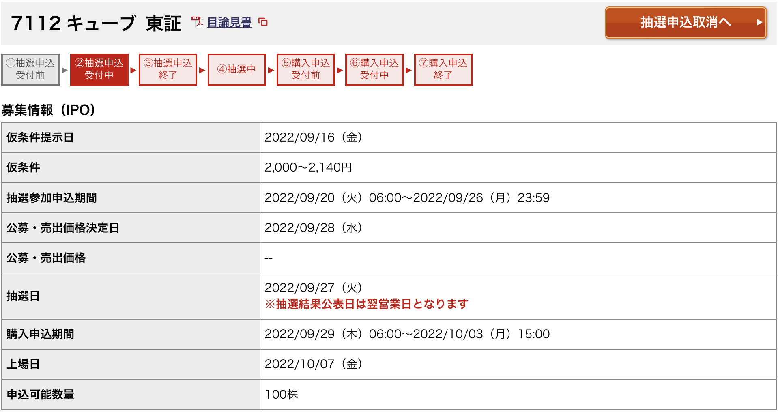Image resolution: width=778 pixels, height=412 pixels.
Task: Click the 募集情報（IPO）section heading
Action: 49,110
